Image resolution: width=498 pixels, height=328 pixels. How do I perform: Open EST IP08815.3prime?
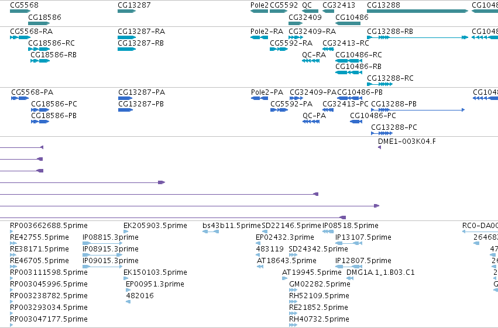pos(111,237)
